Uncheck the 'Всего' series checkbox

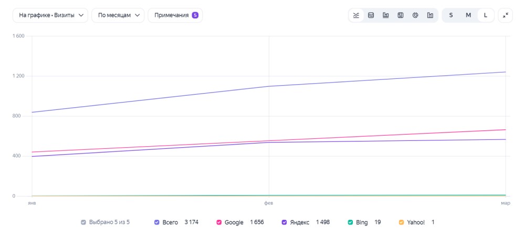(156, 222)
